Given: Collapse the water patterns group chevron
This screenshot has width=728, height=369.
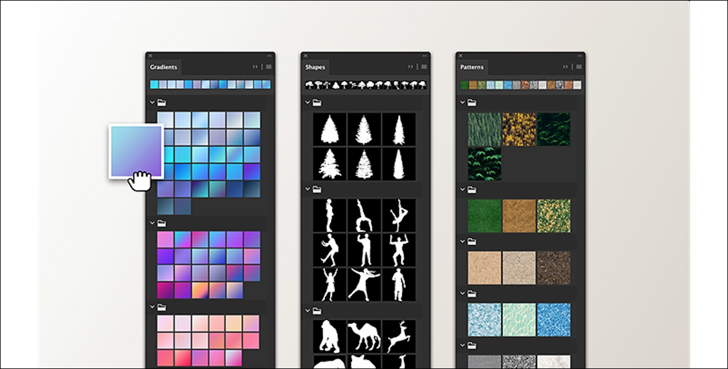Looking at the screenshot, I should coord(462,294).
